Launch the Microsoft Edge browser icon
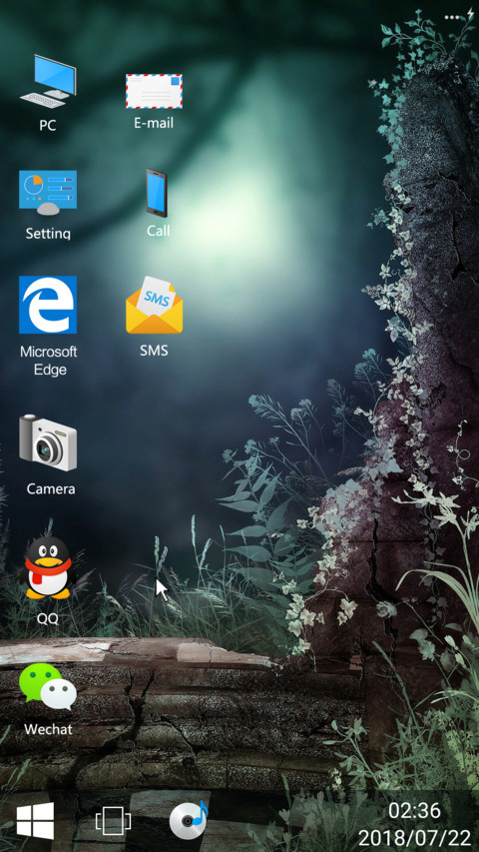Viewport: 479px width, 852px height. click(48, 305)
